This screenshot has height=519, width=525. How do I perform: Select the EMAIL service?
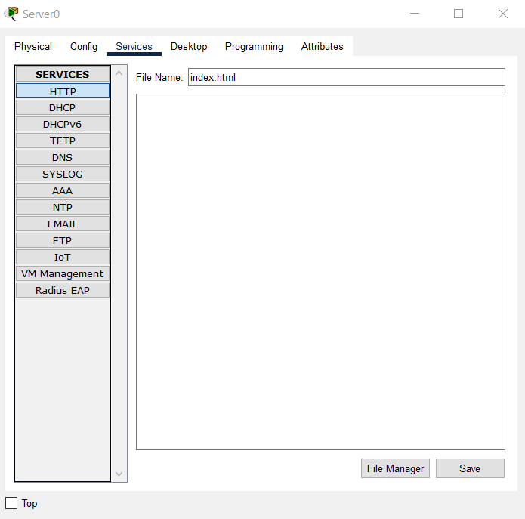[63, 224]
